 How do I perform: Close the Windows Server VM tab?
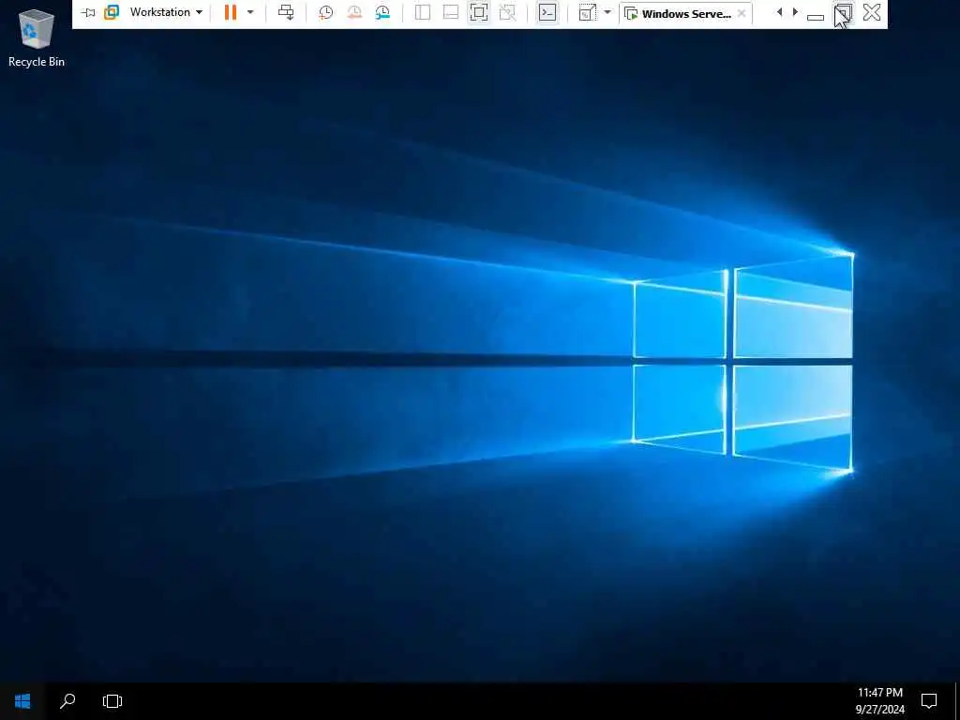742,13
